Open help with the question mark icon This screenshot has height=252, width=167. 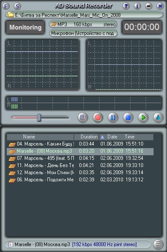126,6
